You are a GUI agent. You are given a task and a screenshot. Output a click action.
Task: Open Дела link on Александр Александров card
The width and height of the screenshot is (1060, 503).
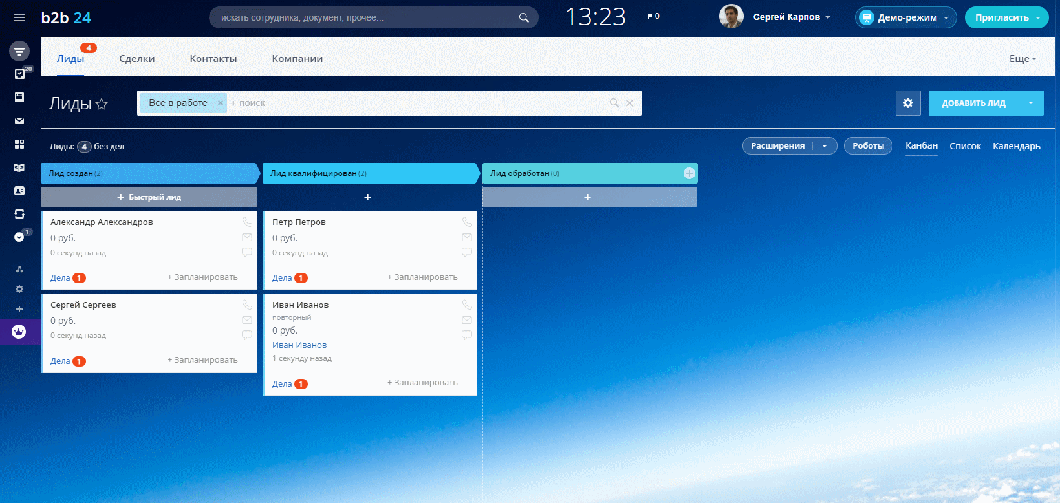[x=60, y=278]
